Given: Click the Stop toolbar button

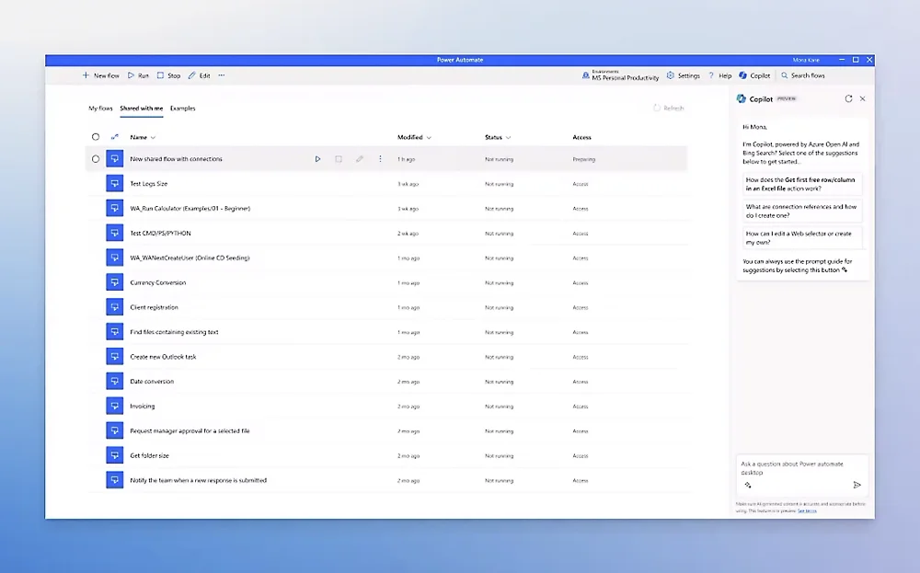Looking at the screenshot, I should [x=168, y=75].
